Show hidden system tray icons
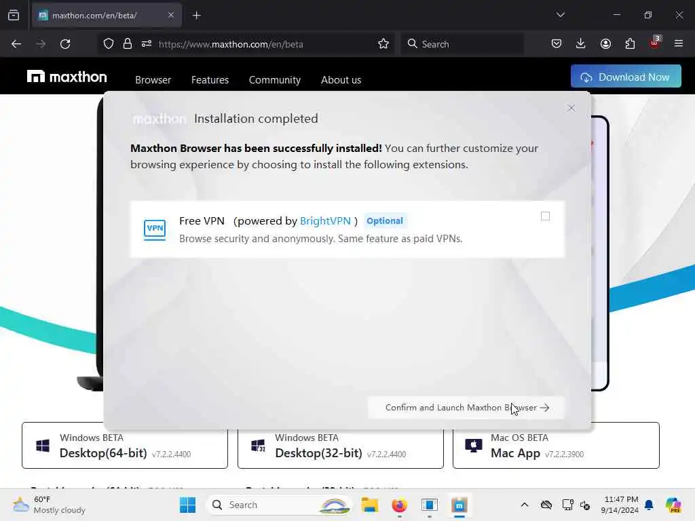Image resolution: width=695 pixels, height=521 pixels. point(525,505)
